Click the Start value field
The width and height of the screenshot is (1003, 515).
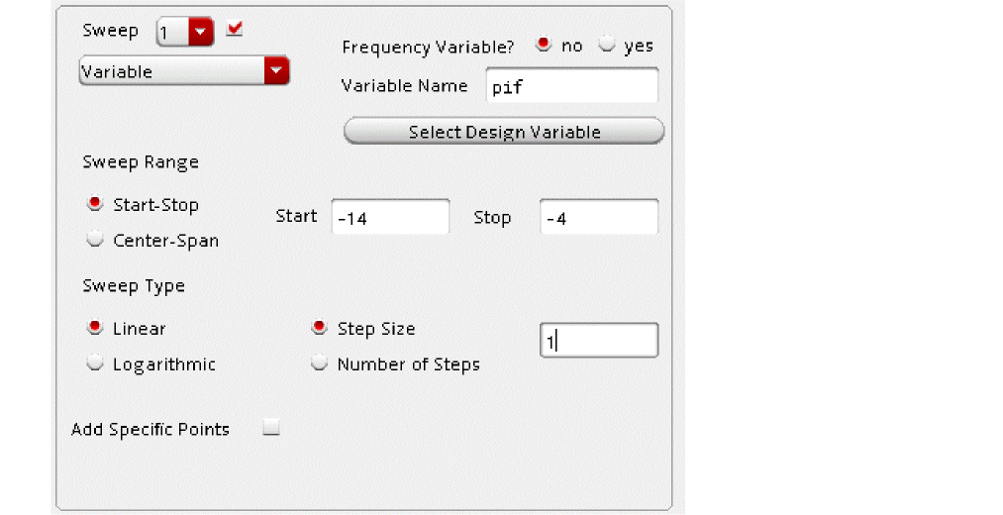point(390,218)
